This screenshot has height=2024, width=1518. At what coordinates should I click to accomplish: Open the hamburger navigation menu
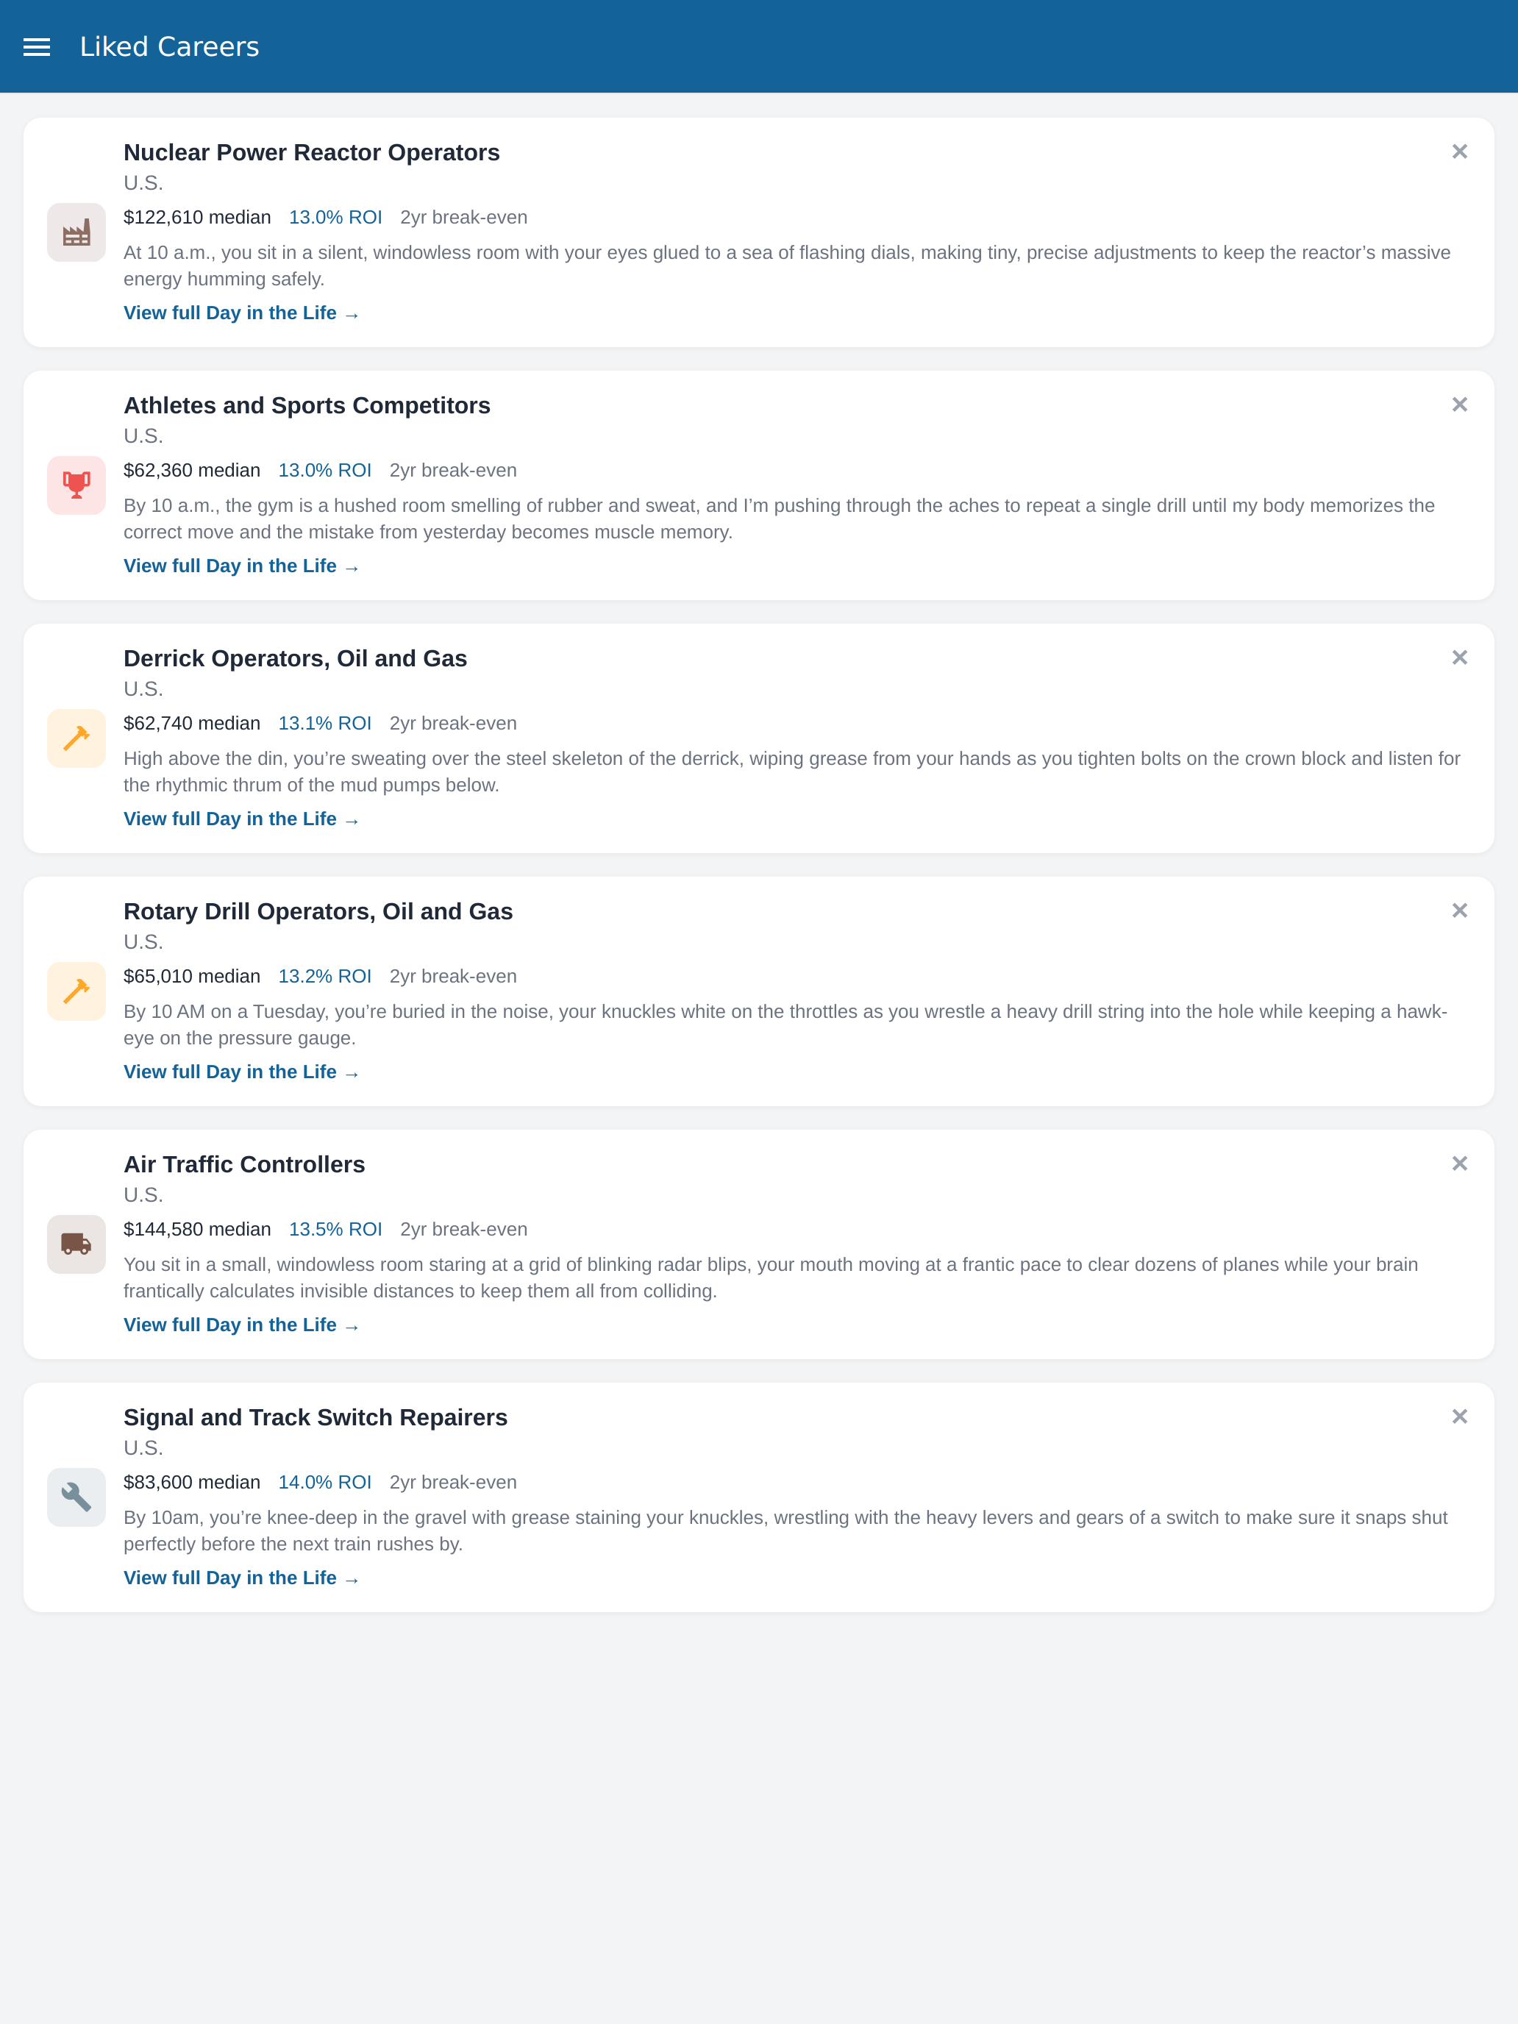[x=37, y=46]
